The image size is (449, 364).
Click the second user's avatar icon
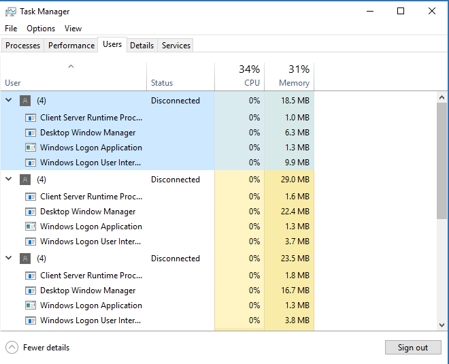[x=25, y=180]
